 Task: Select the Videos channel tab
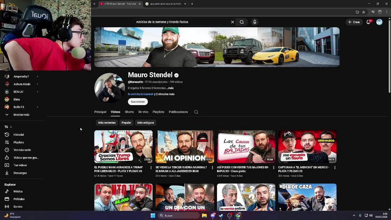115,112
